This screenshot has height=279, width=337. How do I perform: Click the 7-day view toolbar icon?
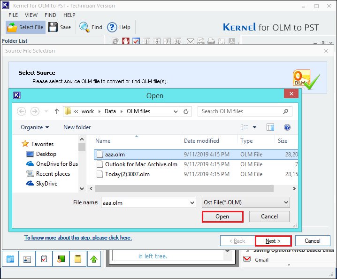click(167, 41)
